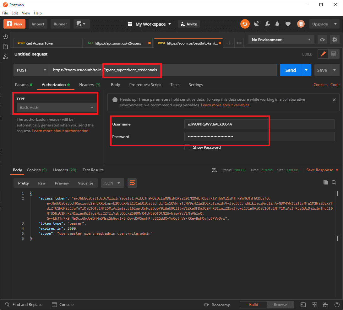
Task: Open the capture requests satellite icon
Action: [x=256, y=24]
